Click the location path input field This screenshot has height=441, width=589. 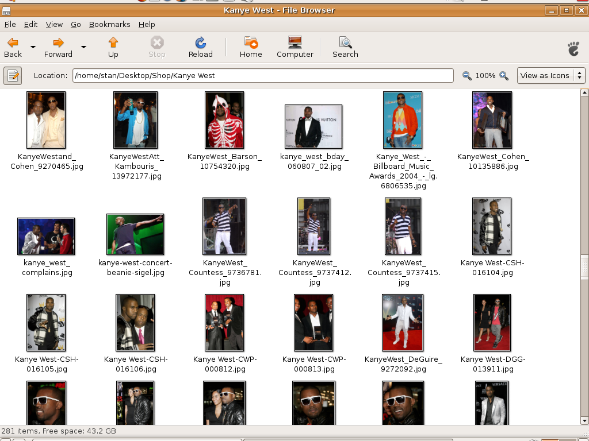pyautogui.click(x=262, y=75)
